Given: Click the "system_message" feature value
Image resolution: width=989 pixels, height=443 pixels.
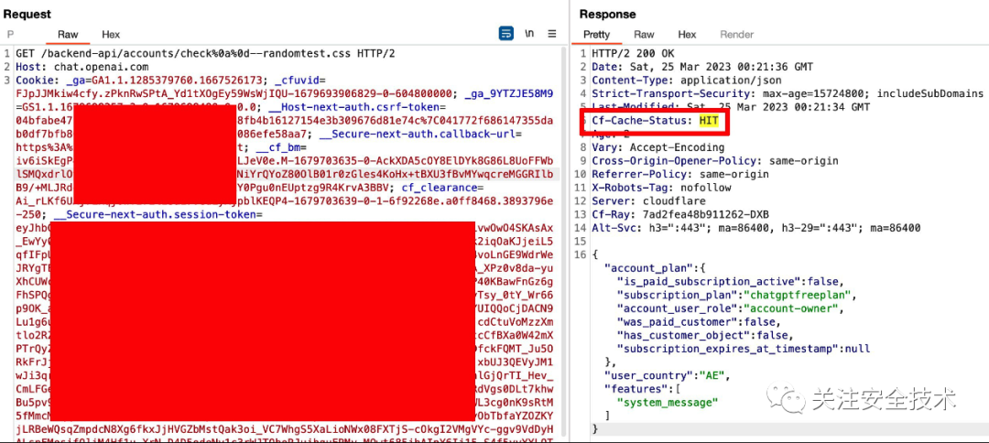Looking at the screenshot, I should 668,402.
